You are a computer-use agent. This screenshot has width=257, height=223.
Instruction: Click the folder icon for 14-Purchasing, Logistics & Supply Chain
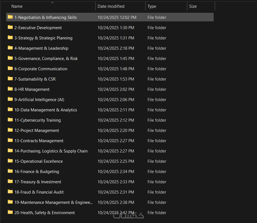[10, 151]
